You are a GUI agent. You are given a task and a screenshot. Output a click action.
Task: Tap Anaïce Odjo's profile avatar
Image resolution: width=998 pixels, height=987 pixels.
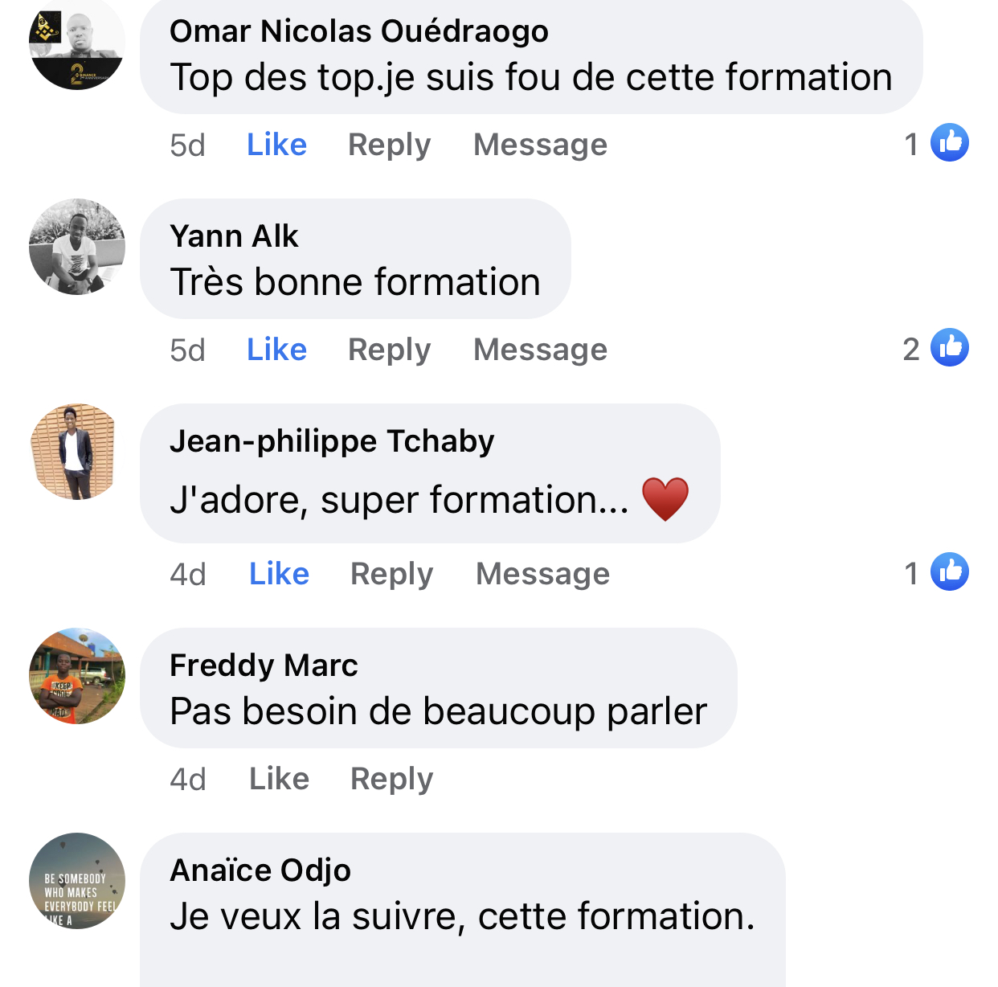tap(77, 881)
